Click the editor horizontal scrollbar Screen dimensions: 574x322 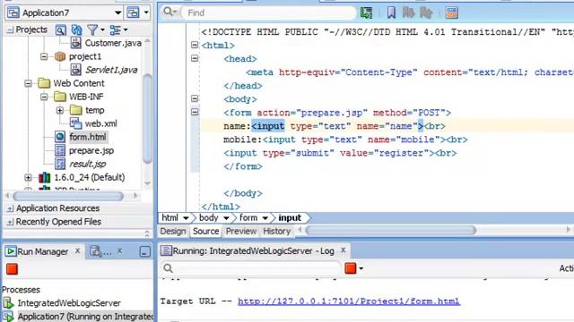pyautogui.click(x=391, y=230)
